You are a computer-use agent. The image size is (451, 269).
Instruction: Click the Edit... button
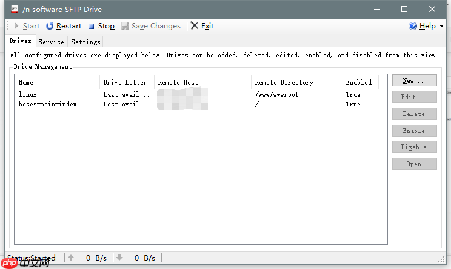click(415, 97)
